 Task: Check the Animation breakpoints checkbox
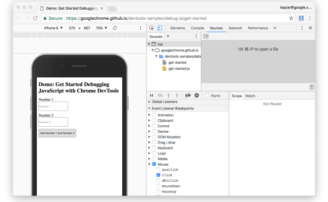(154, 115)
